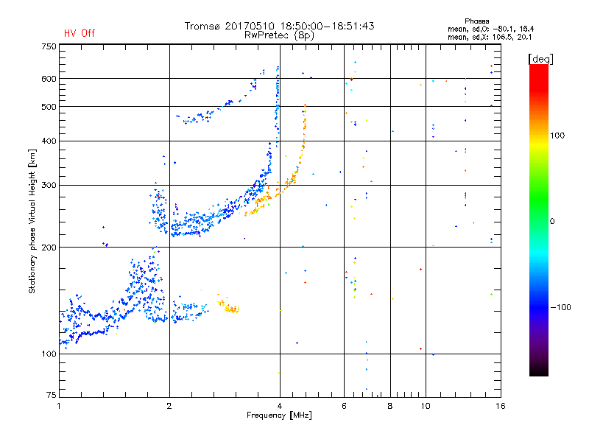Click the title "Tromsø 20170510 18:50:00-18:51:43"
Image resolution: width=589 pixels, height=442 pixels.
(279, 26)
